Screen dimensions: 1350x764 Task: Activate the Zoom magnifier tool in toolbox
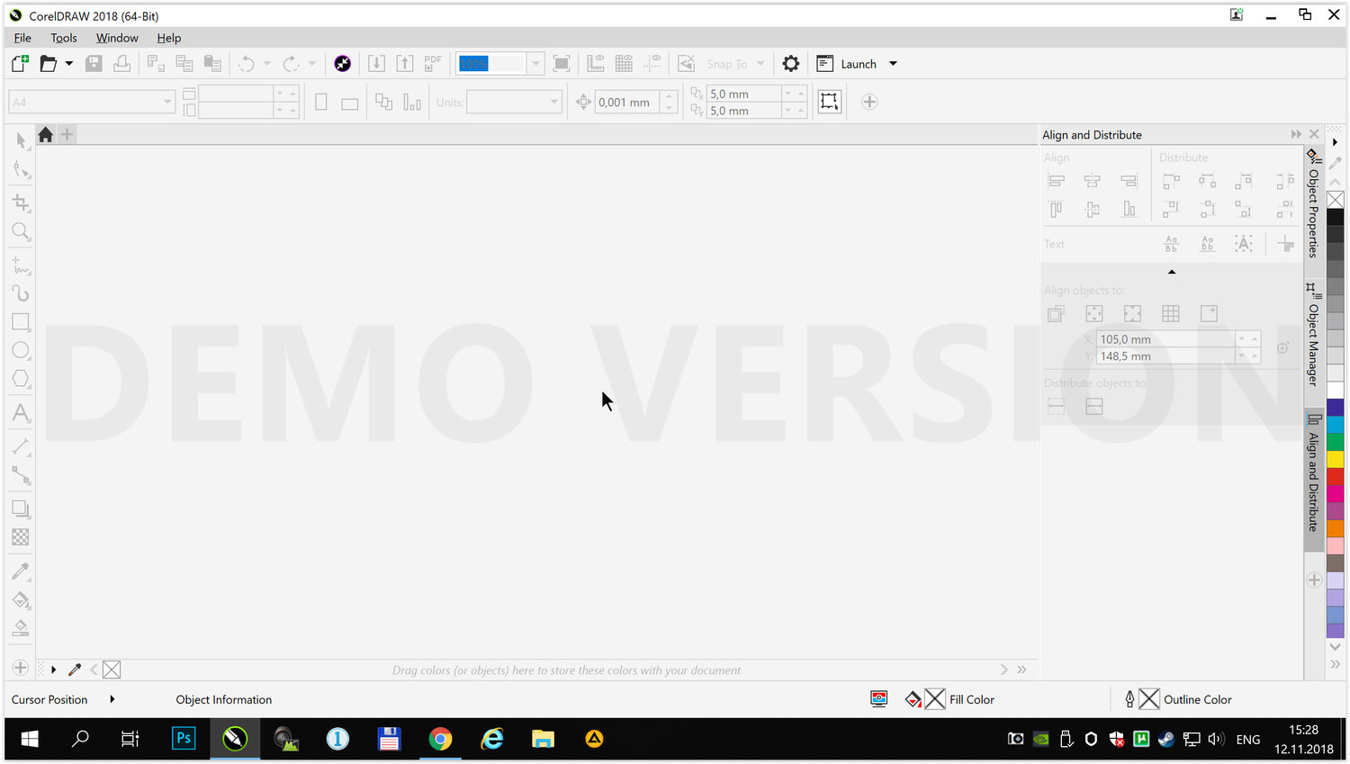pyautogui.click(x=21, y=232)
